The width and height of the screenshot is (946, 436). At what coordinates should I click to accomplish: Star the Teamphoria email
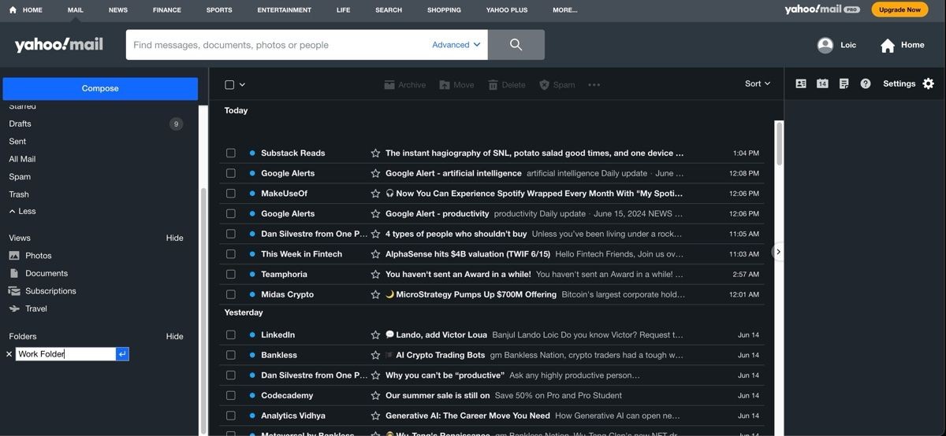(375, 275)
